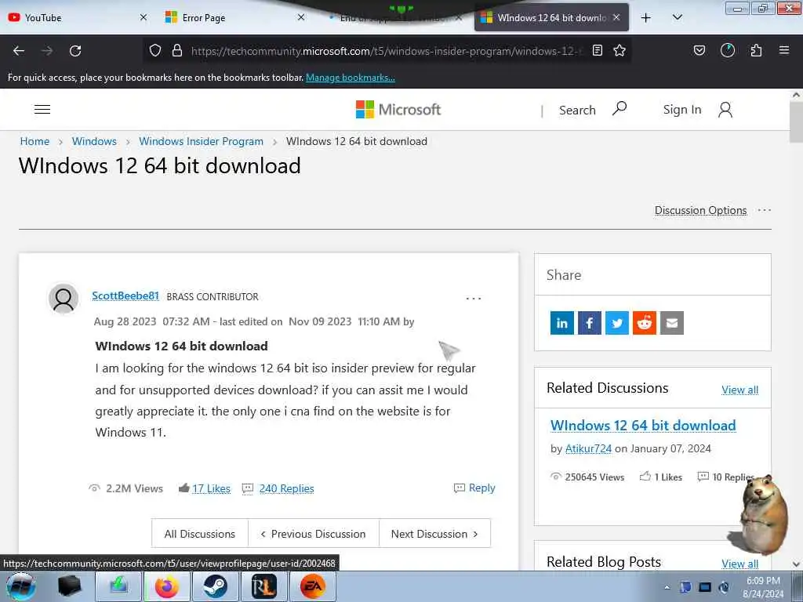Viewport: 803px width, 602px height.
Task: Share on LinkedIn icon
Action: [561, 323]
